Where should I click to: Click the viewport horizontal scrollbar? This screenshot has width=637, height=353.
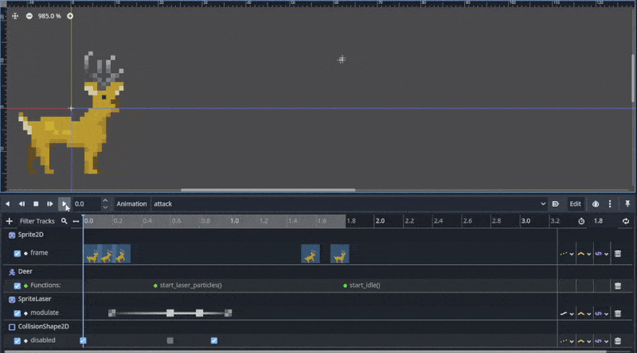[268, 189]
